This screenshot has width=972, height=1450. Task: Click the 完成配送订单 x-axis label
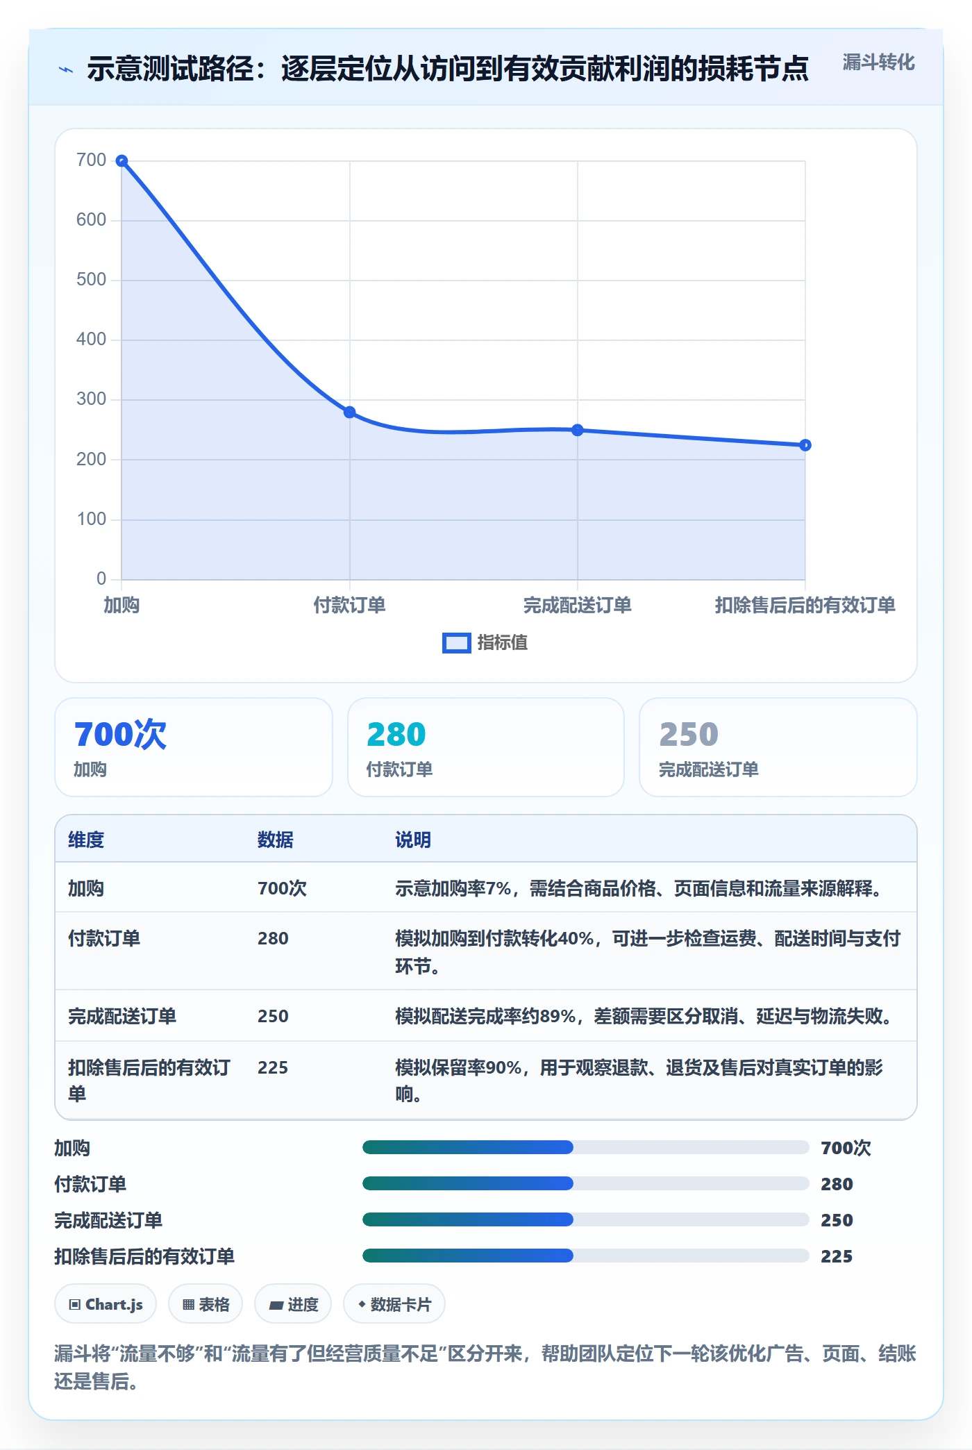pos(578,606)
